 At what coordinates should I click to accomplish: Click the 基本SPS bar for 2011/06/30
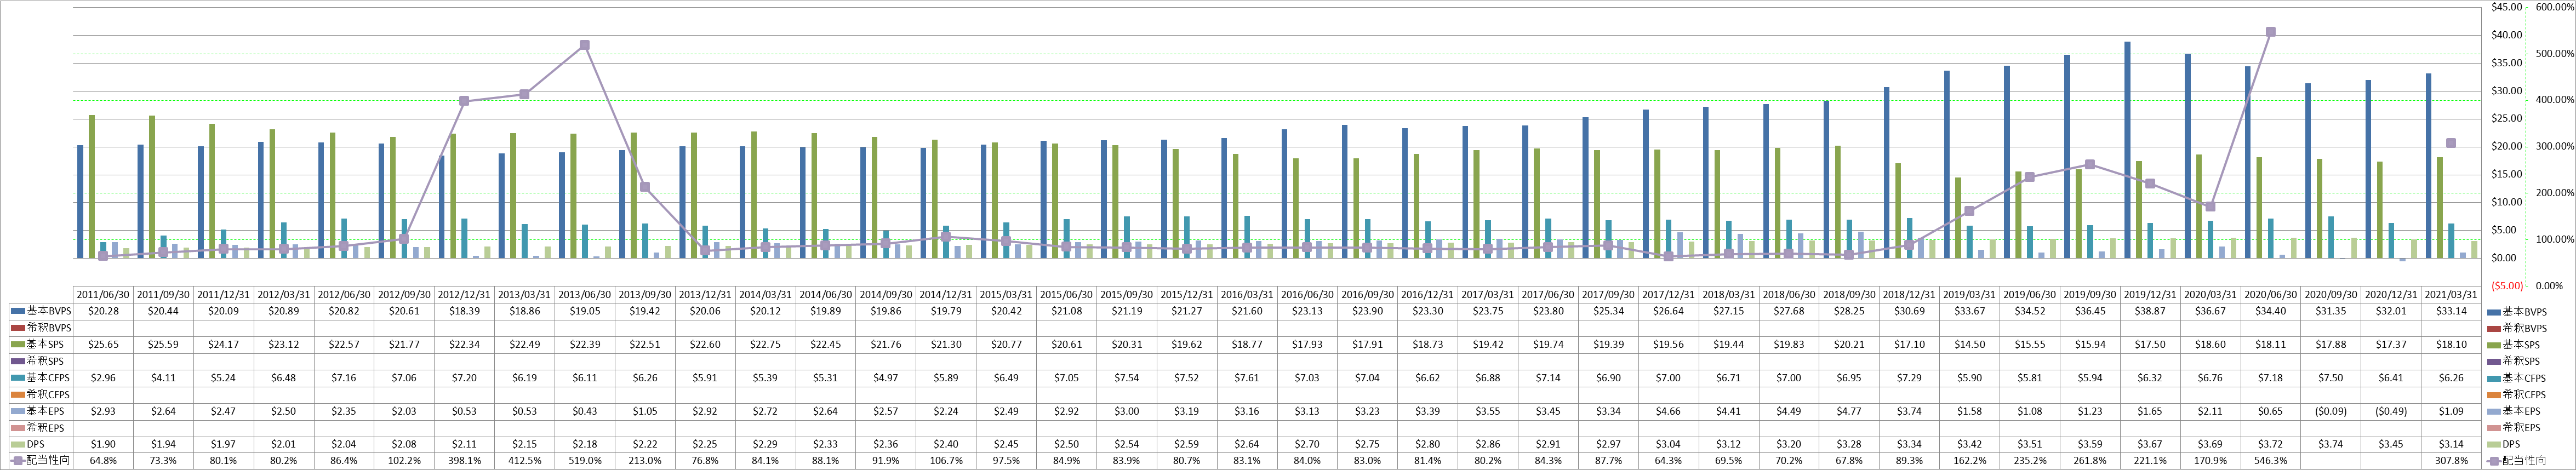(x=92, y=186)
